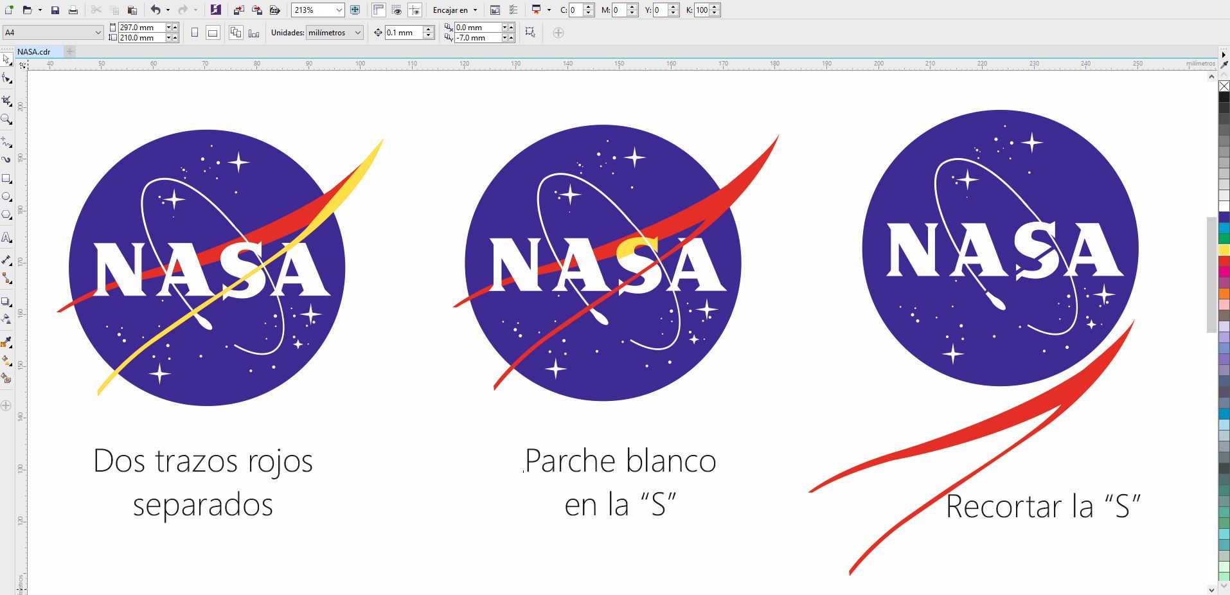The width and height of the screenshot is (1230, 595).
Task: Toggle apply layout to current page
Action: pos(254,33)
